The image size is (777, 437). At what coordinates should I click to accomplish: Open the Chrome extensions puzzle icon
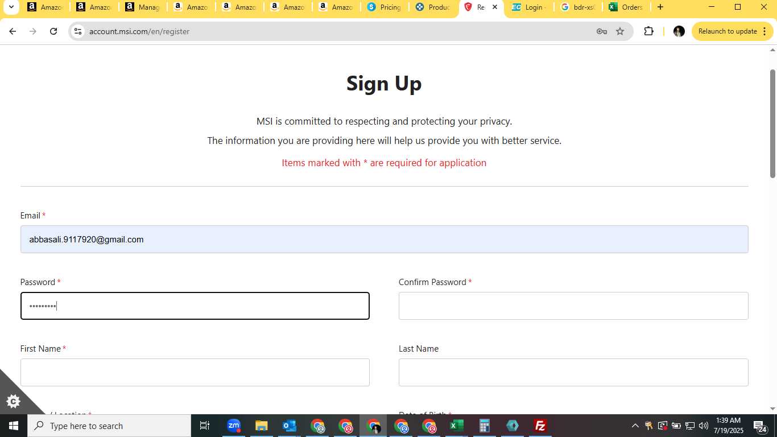click(x=648, y=31)
